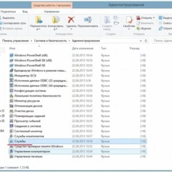Image resolution: width=172 pixels, height=172 pixels.
Task: Select Средство проверки памяти Windows entry
Action: [x=39, y=146]
